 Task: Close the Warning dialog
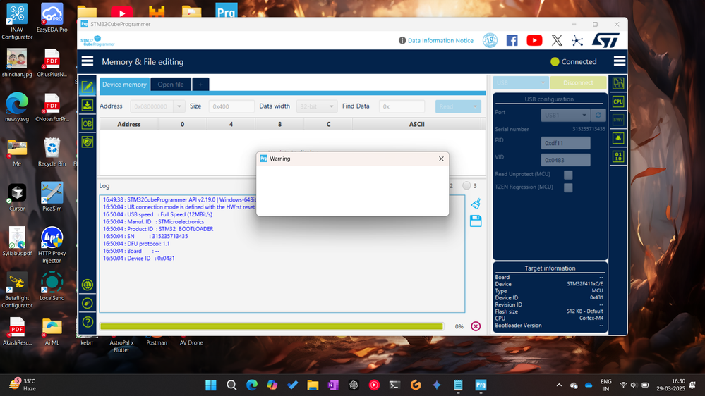441,159
